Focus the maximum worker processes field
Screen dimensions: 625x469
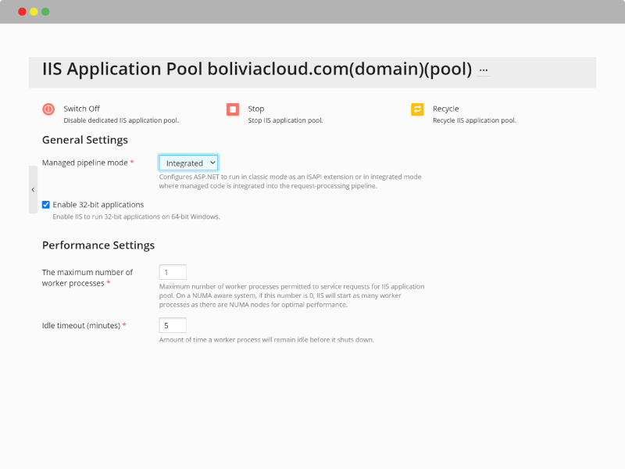[x=173, y=272]
